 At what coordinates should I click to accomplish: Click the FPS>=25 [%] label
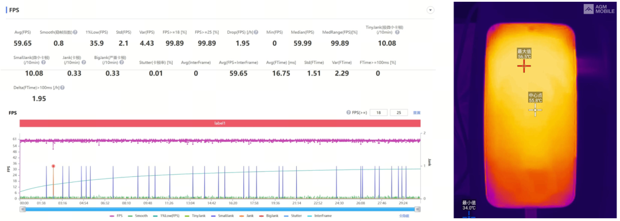(207, 33)
